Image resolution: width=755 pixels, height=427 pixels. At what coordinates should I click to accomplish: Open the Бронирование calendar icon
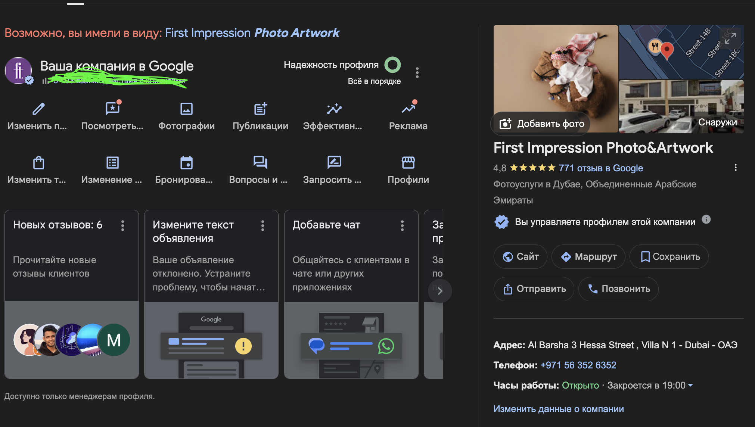tap(186, 163)
